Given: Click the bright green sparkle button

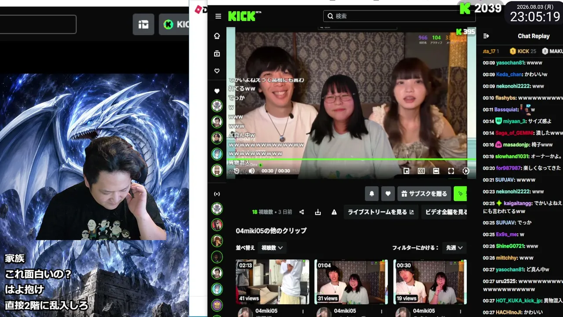Looking at the screenshot, I should [x=460, y=193].
